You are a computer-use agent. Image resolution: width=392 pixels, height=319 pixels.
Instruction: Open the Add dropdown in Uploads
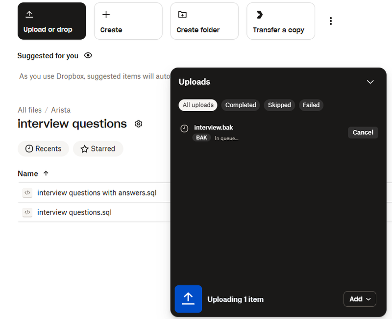(x=360, y=299)
